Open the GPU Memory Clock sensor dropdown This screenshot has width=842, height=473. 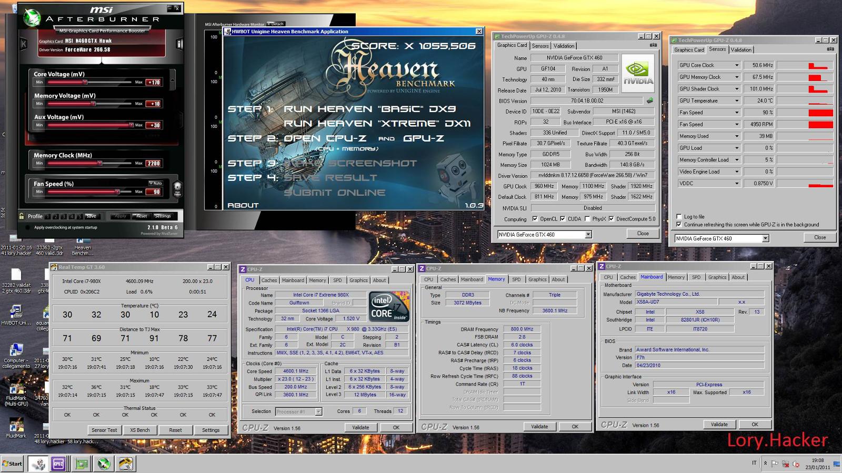[737, 77]
